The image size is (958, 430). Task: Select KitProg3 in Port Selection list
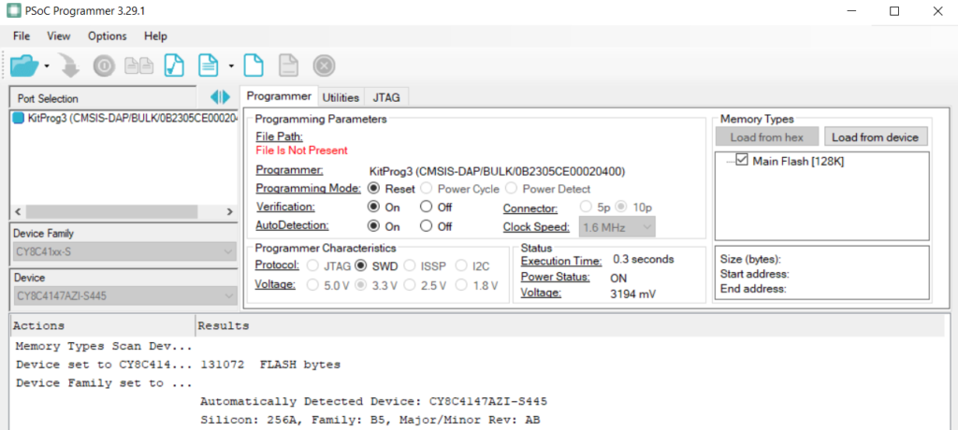[124, 118]
